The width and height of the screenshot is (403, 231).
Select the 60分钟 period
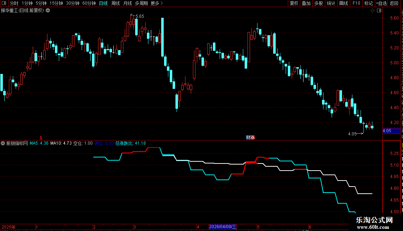[89, 3]
